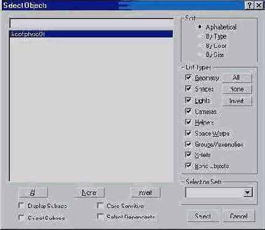Image resolution: width=265 pixels, height=230 pixels.
Task: Select the Alphabetical sort radio button
Action: coord(200,27)
